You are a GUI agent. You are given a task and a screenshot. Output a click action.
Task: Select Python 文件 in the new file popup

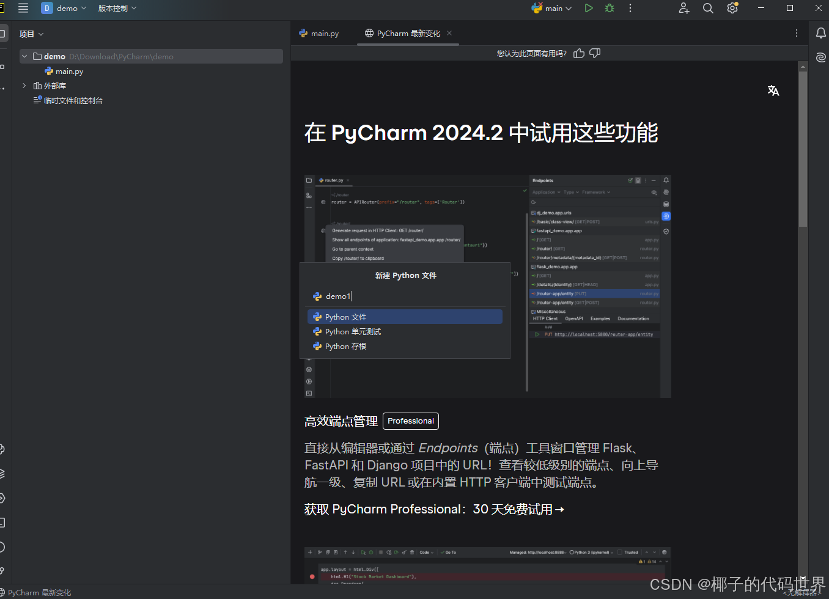point(405,317)
